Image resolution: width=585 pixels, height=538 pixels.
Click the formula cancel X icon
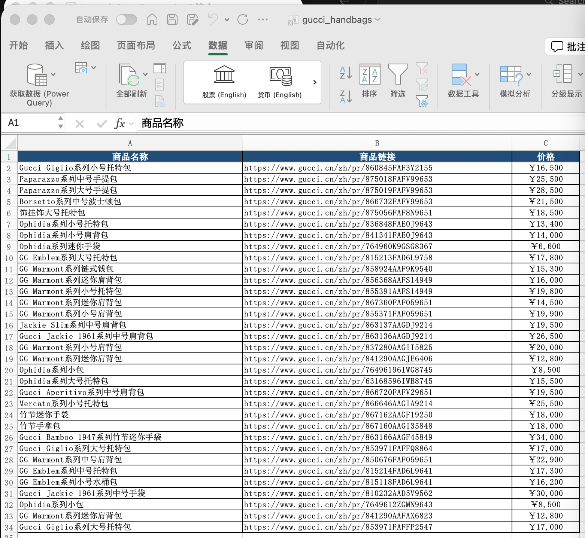coord(80,123)
